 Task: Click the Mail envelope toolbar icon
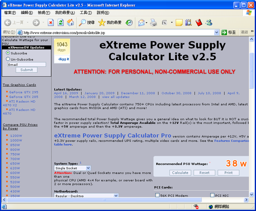[141, 23]
